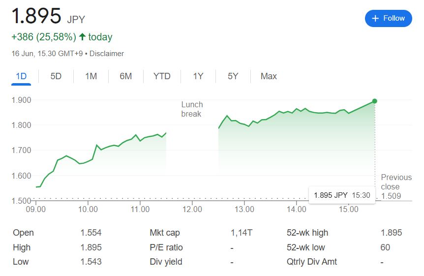This screenshot has width=424, height=276.
Task: Click the green up arrow icon
Action: [x=82, y=37]
